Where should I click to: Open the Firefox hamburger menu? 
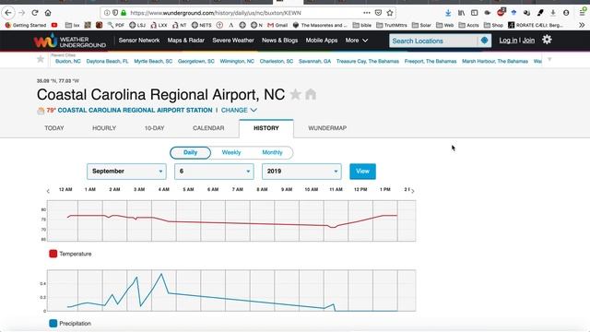582,13
